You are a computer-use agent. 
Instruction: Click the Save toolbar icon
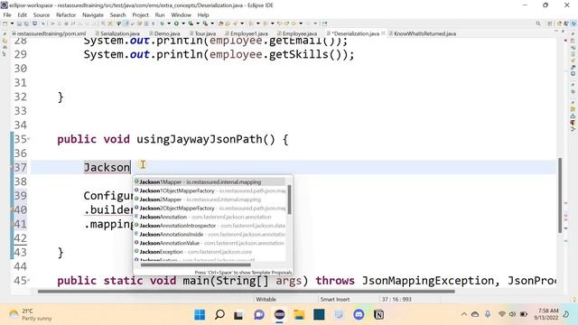(x=19, y=23)
